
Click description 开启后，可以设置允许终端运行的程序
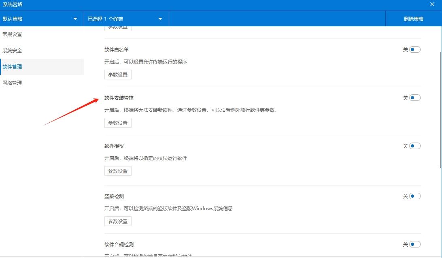click(146, 62)
